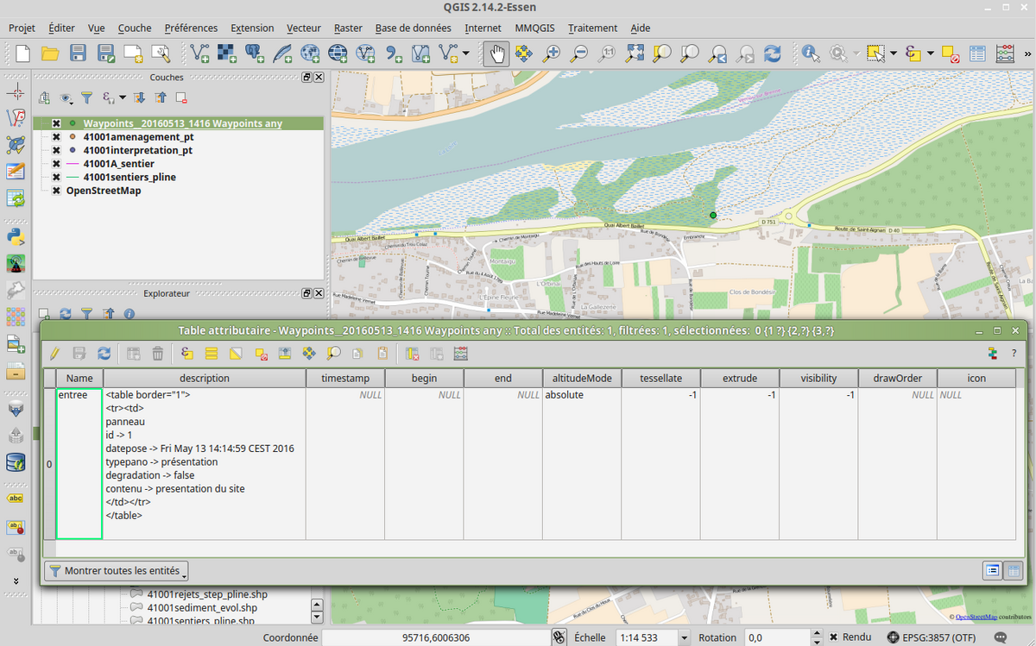Hide the 41001amenagement_pt layer

56,137
